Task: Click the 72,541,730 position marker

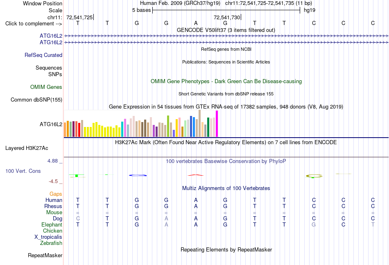Action: pos(227,17)
